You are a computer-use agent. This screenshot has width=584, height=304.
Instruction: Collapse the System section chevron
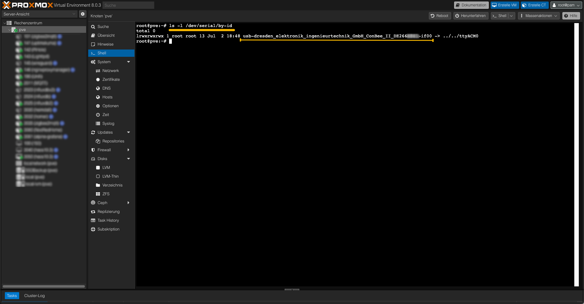point(128,62)
